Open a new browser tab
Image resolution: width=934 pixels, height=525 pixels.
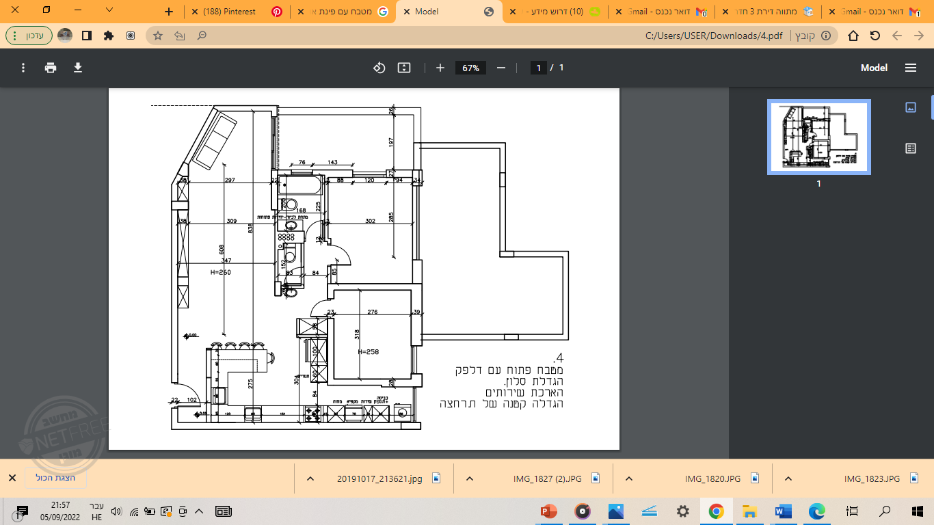(x=170, y=12)
